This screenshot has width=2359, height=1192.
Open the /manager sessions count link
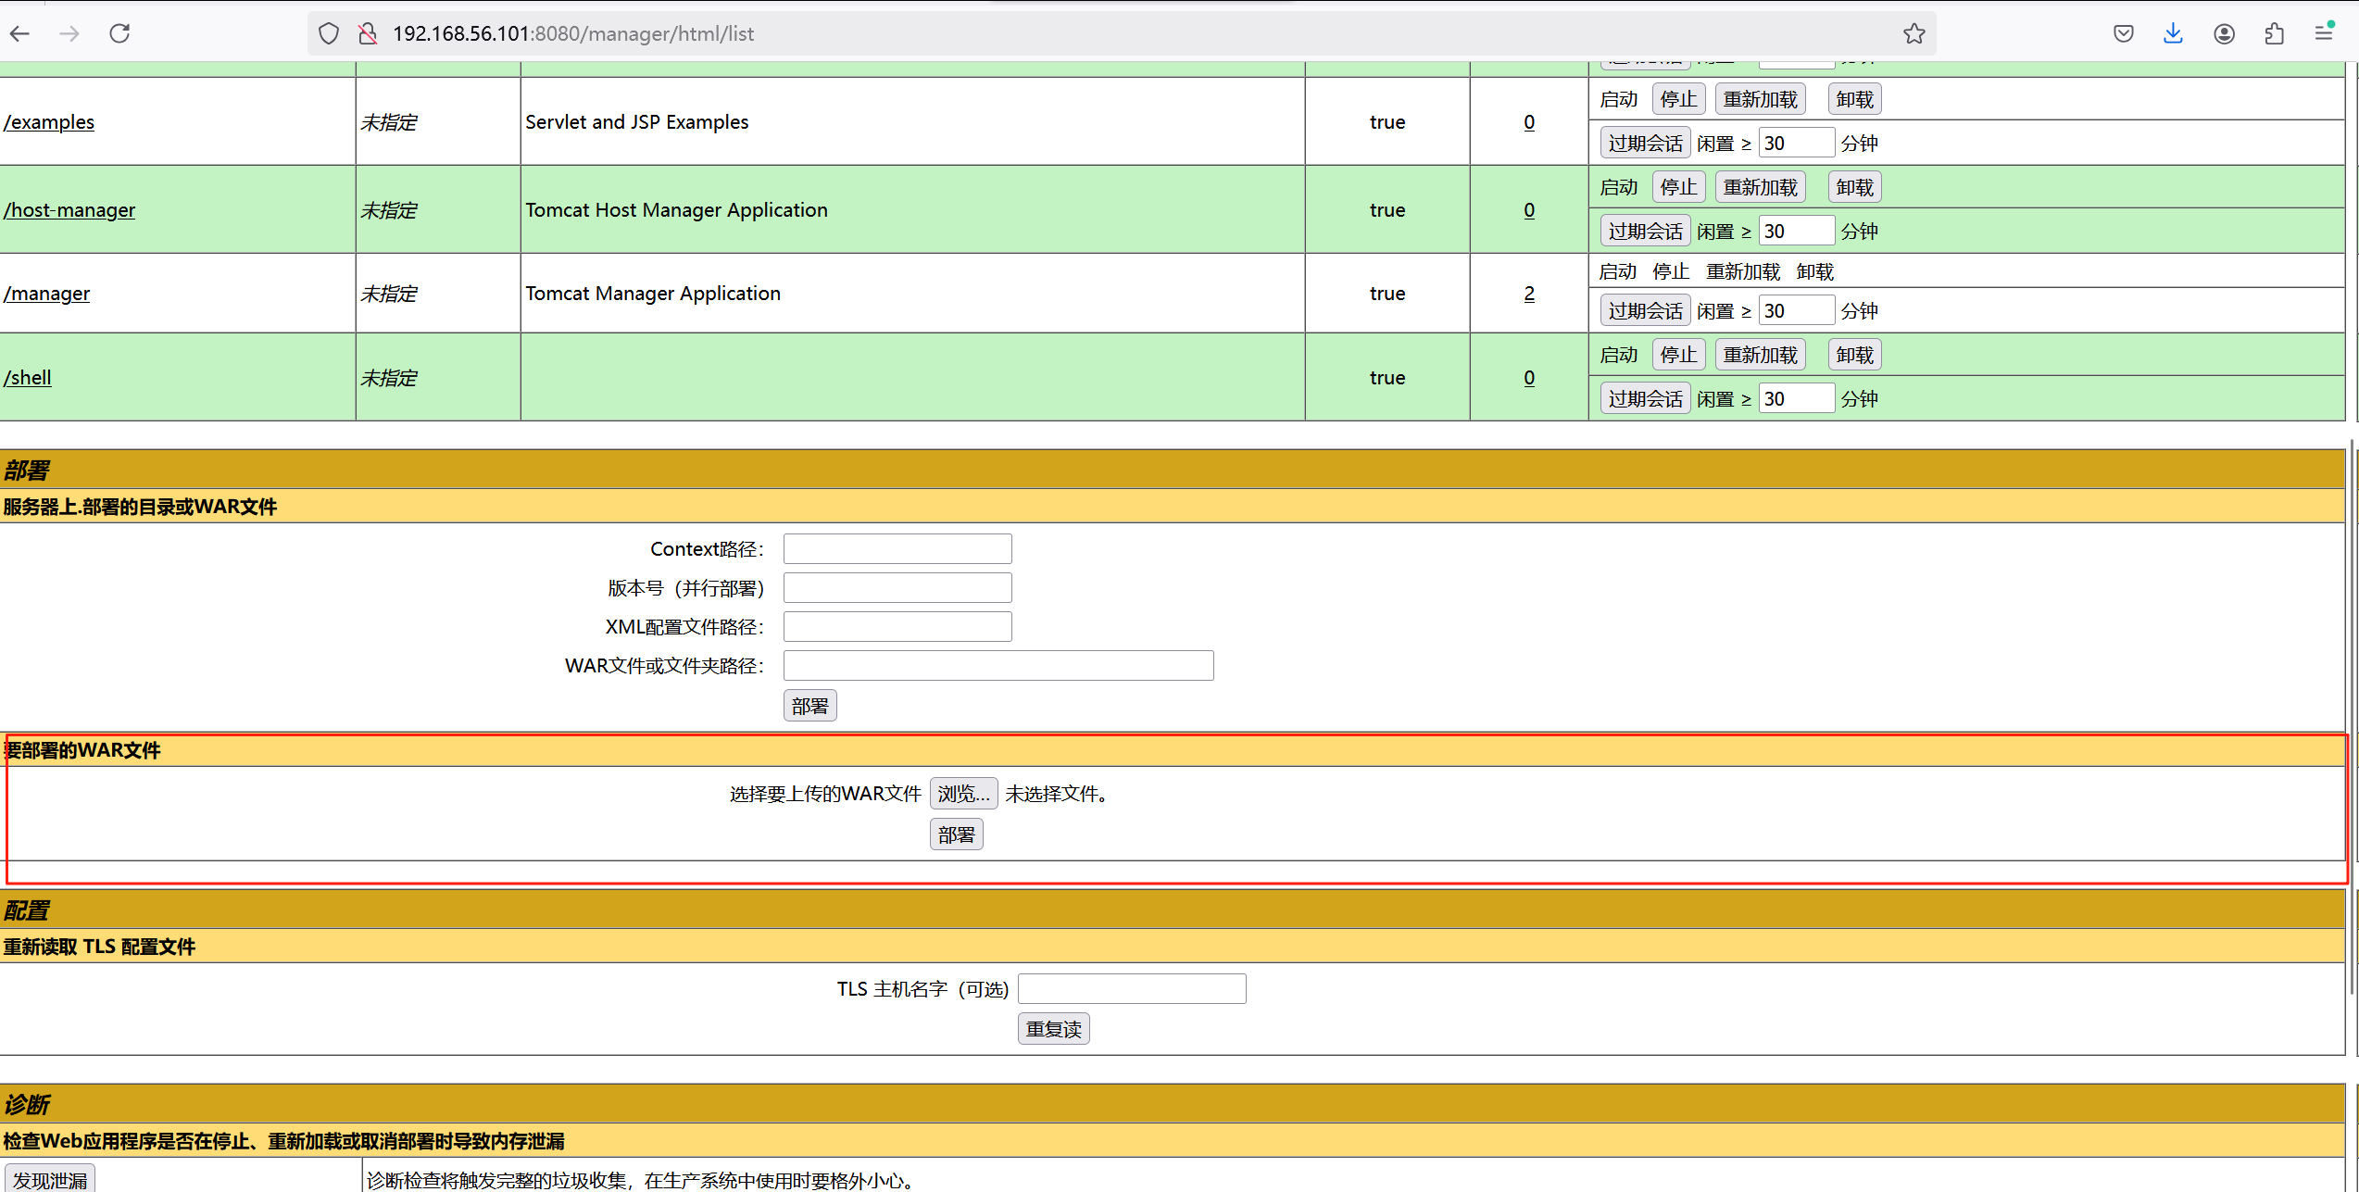1529,294
